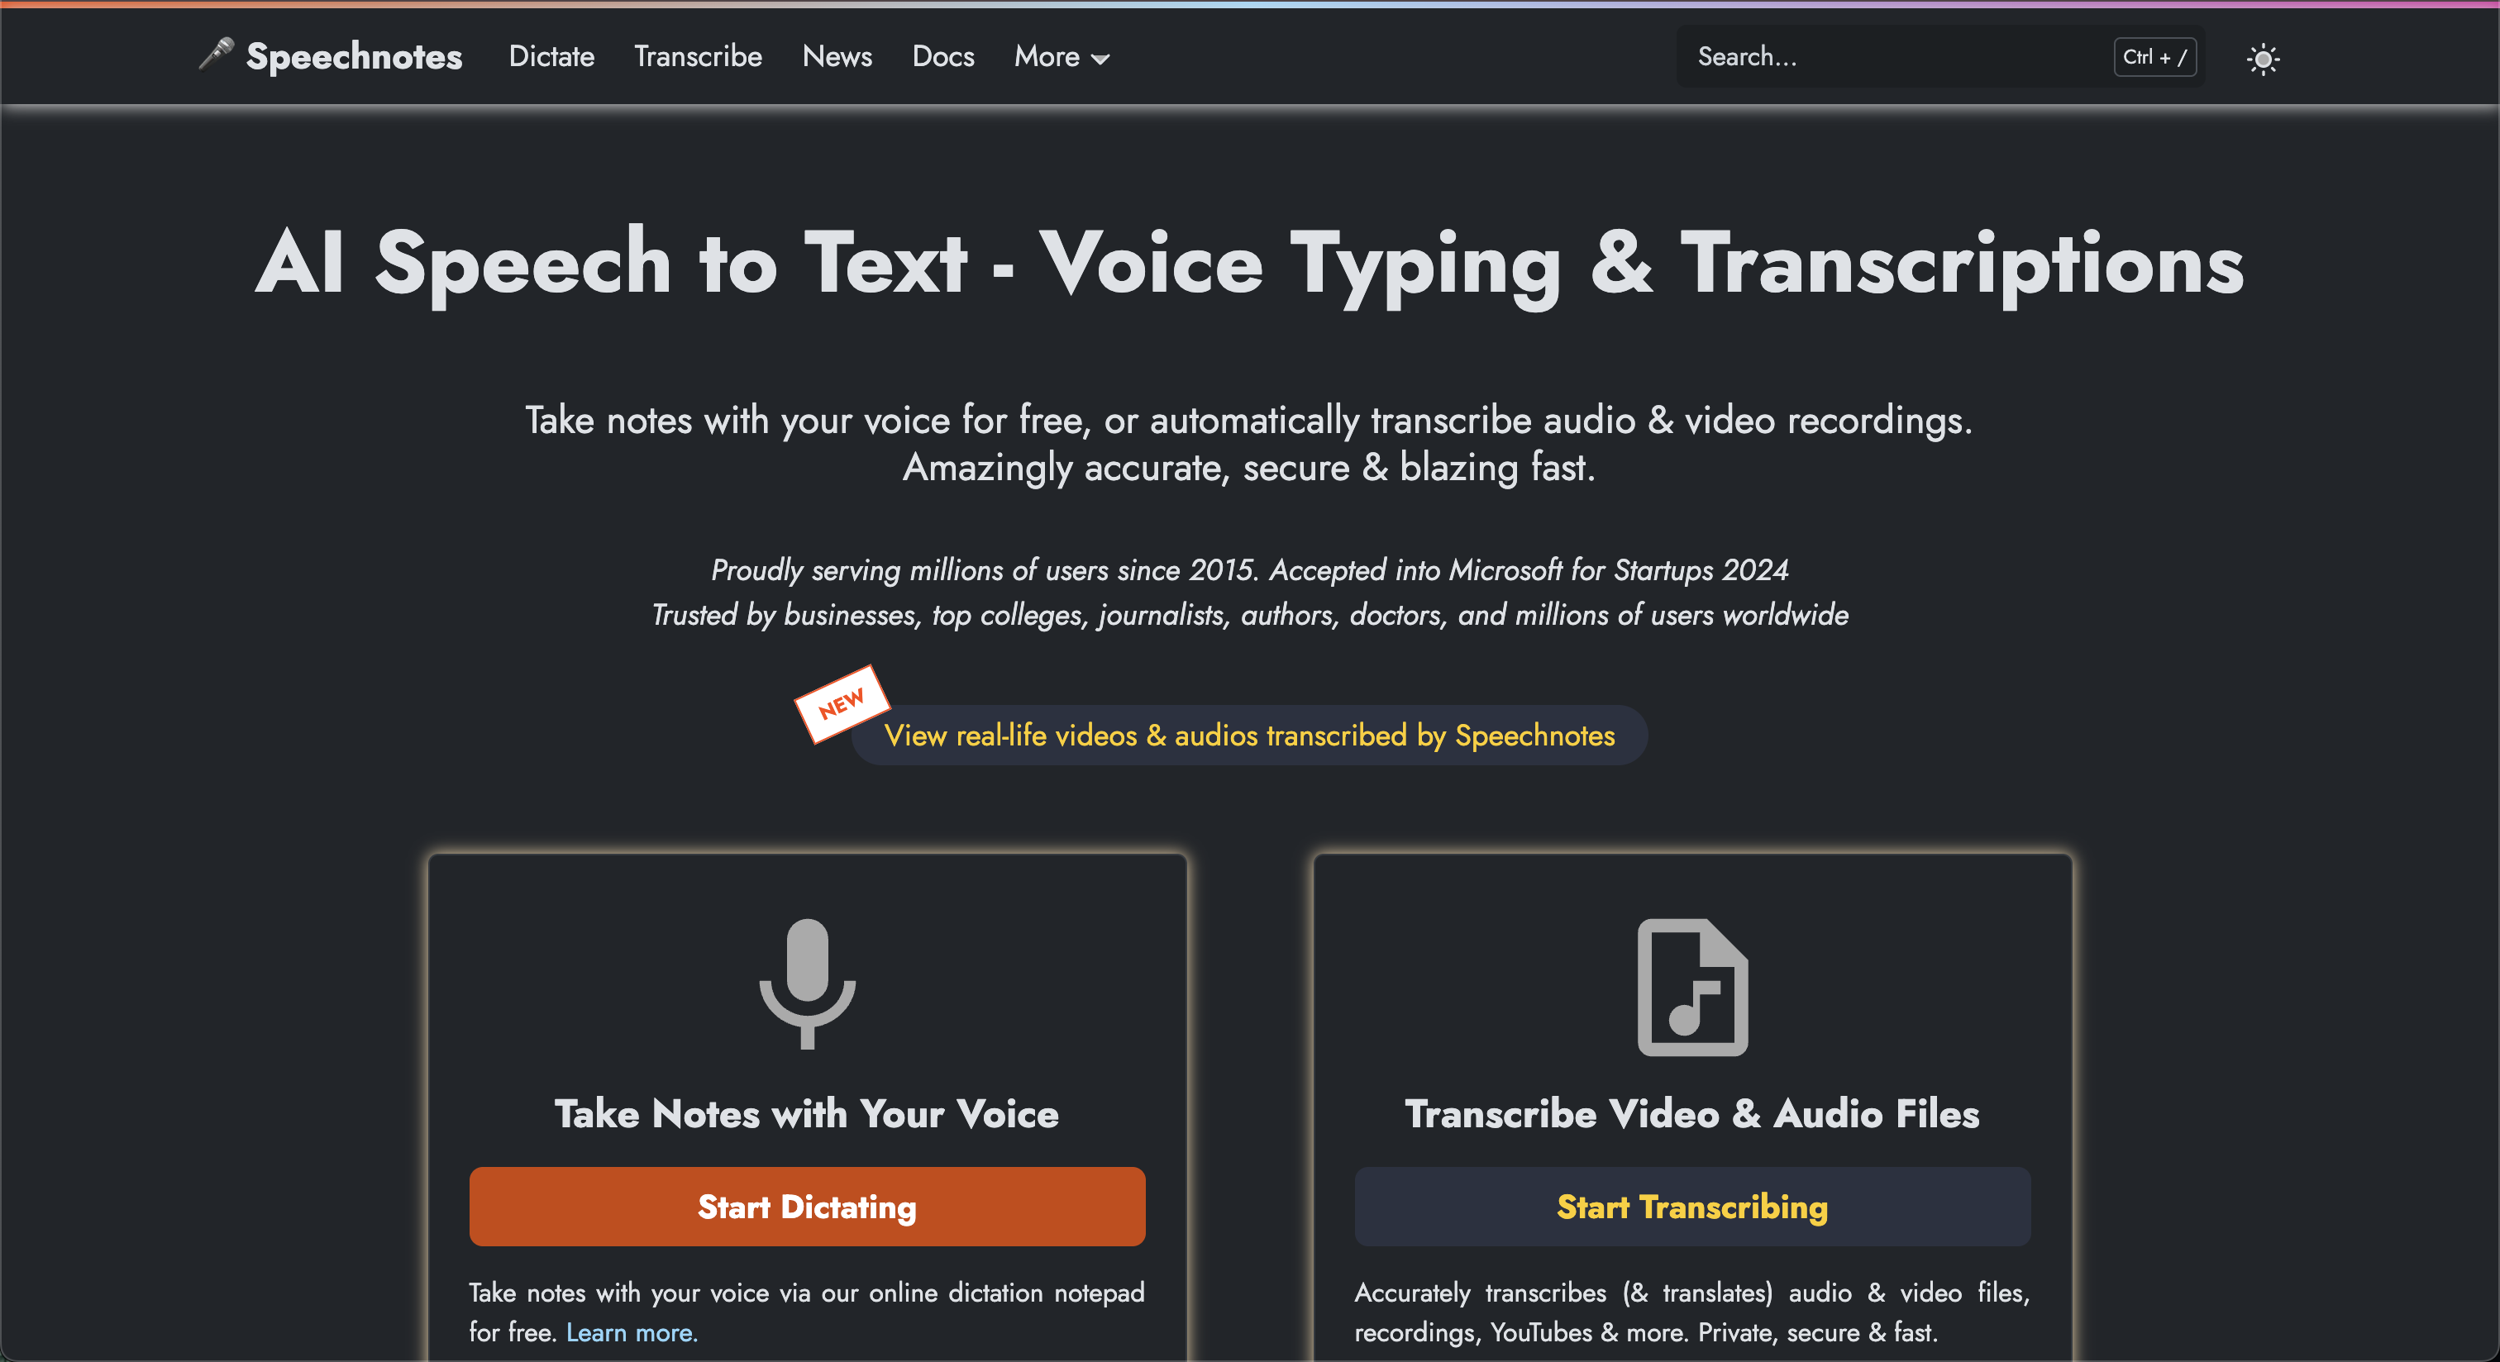Toggle the light/dark theme sun icon
2500x1362 pixels.
[2262, 60]
